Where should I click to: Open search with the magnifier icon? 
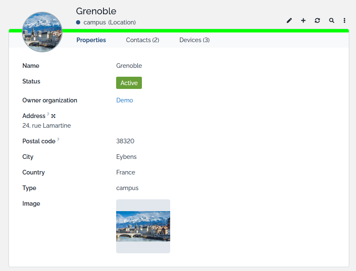pyautogui.click(x=332, y=20)
